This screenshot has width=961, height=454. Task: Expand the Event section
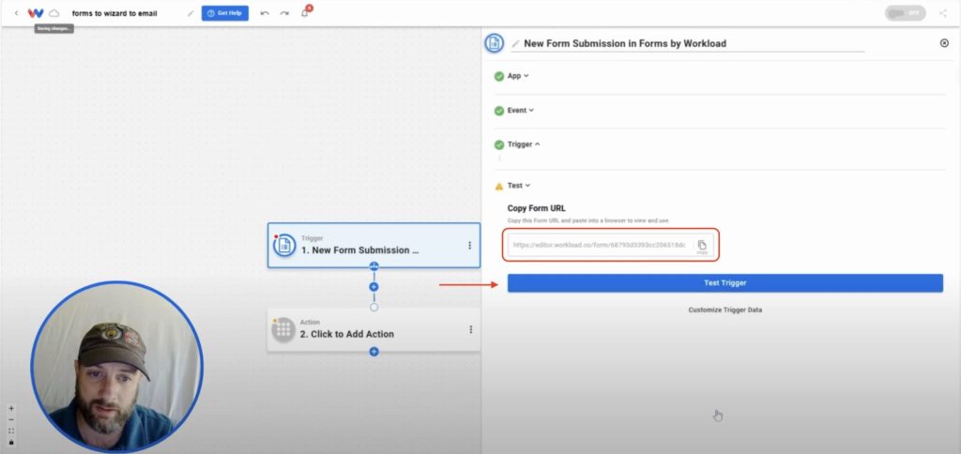[520, 111]
